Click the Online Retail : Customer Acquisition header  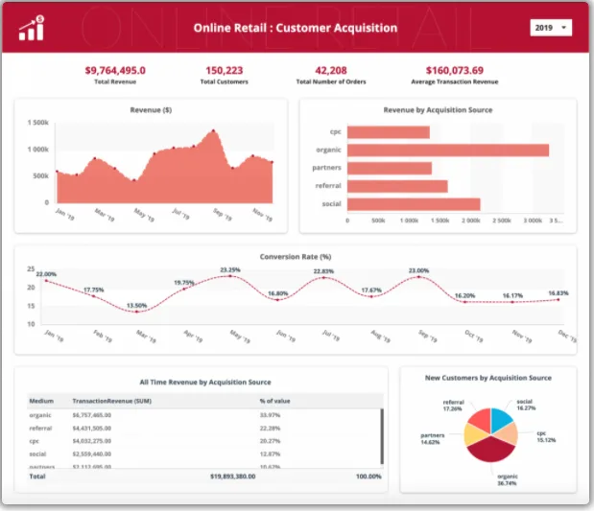[x=296, y=28]
